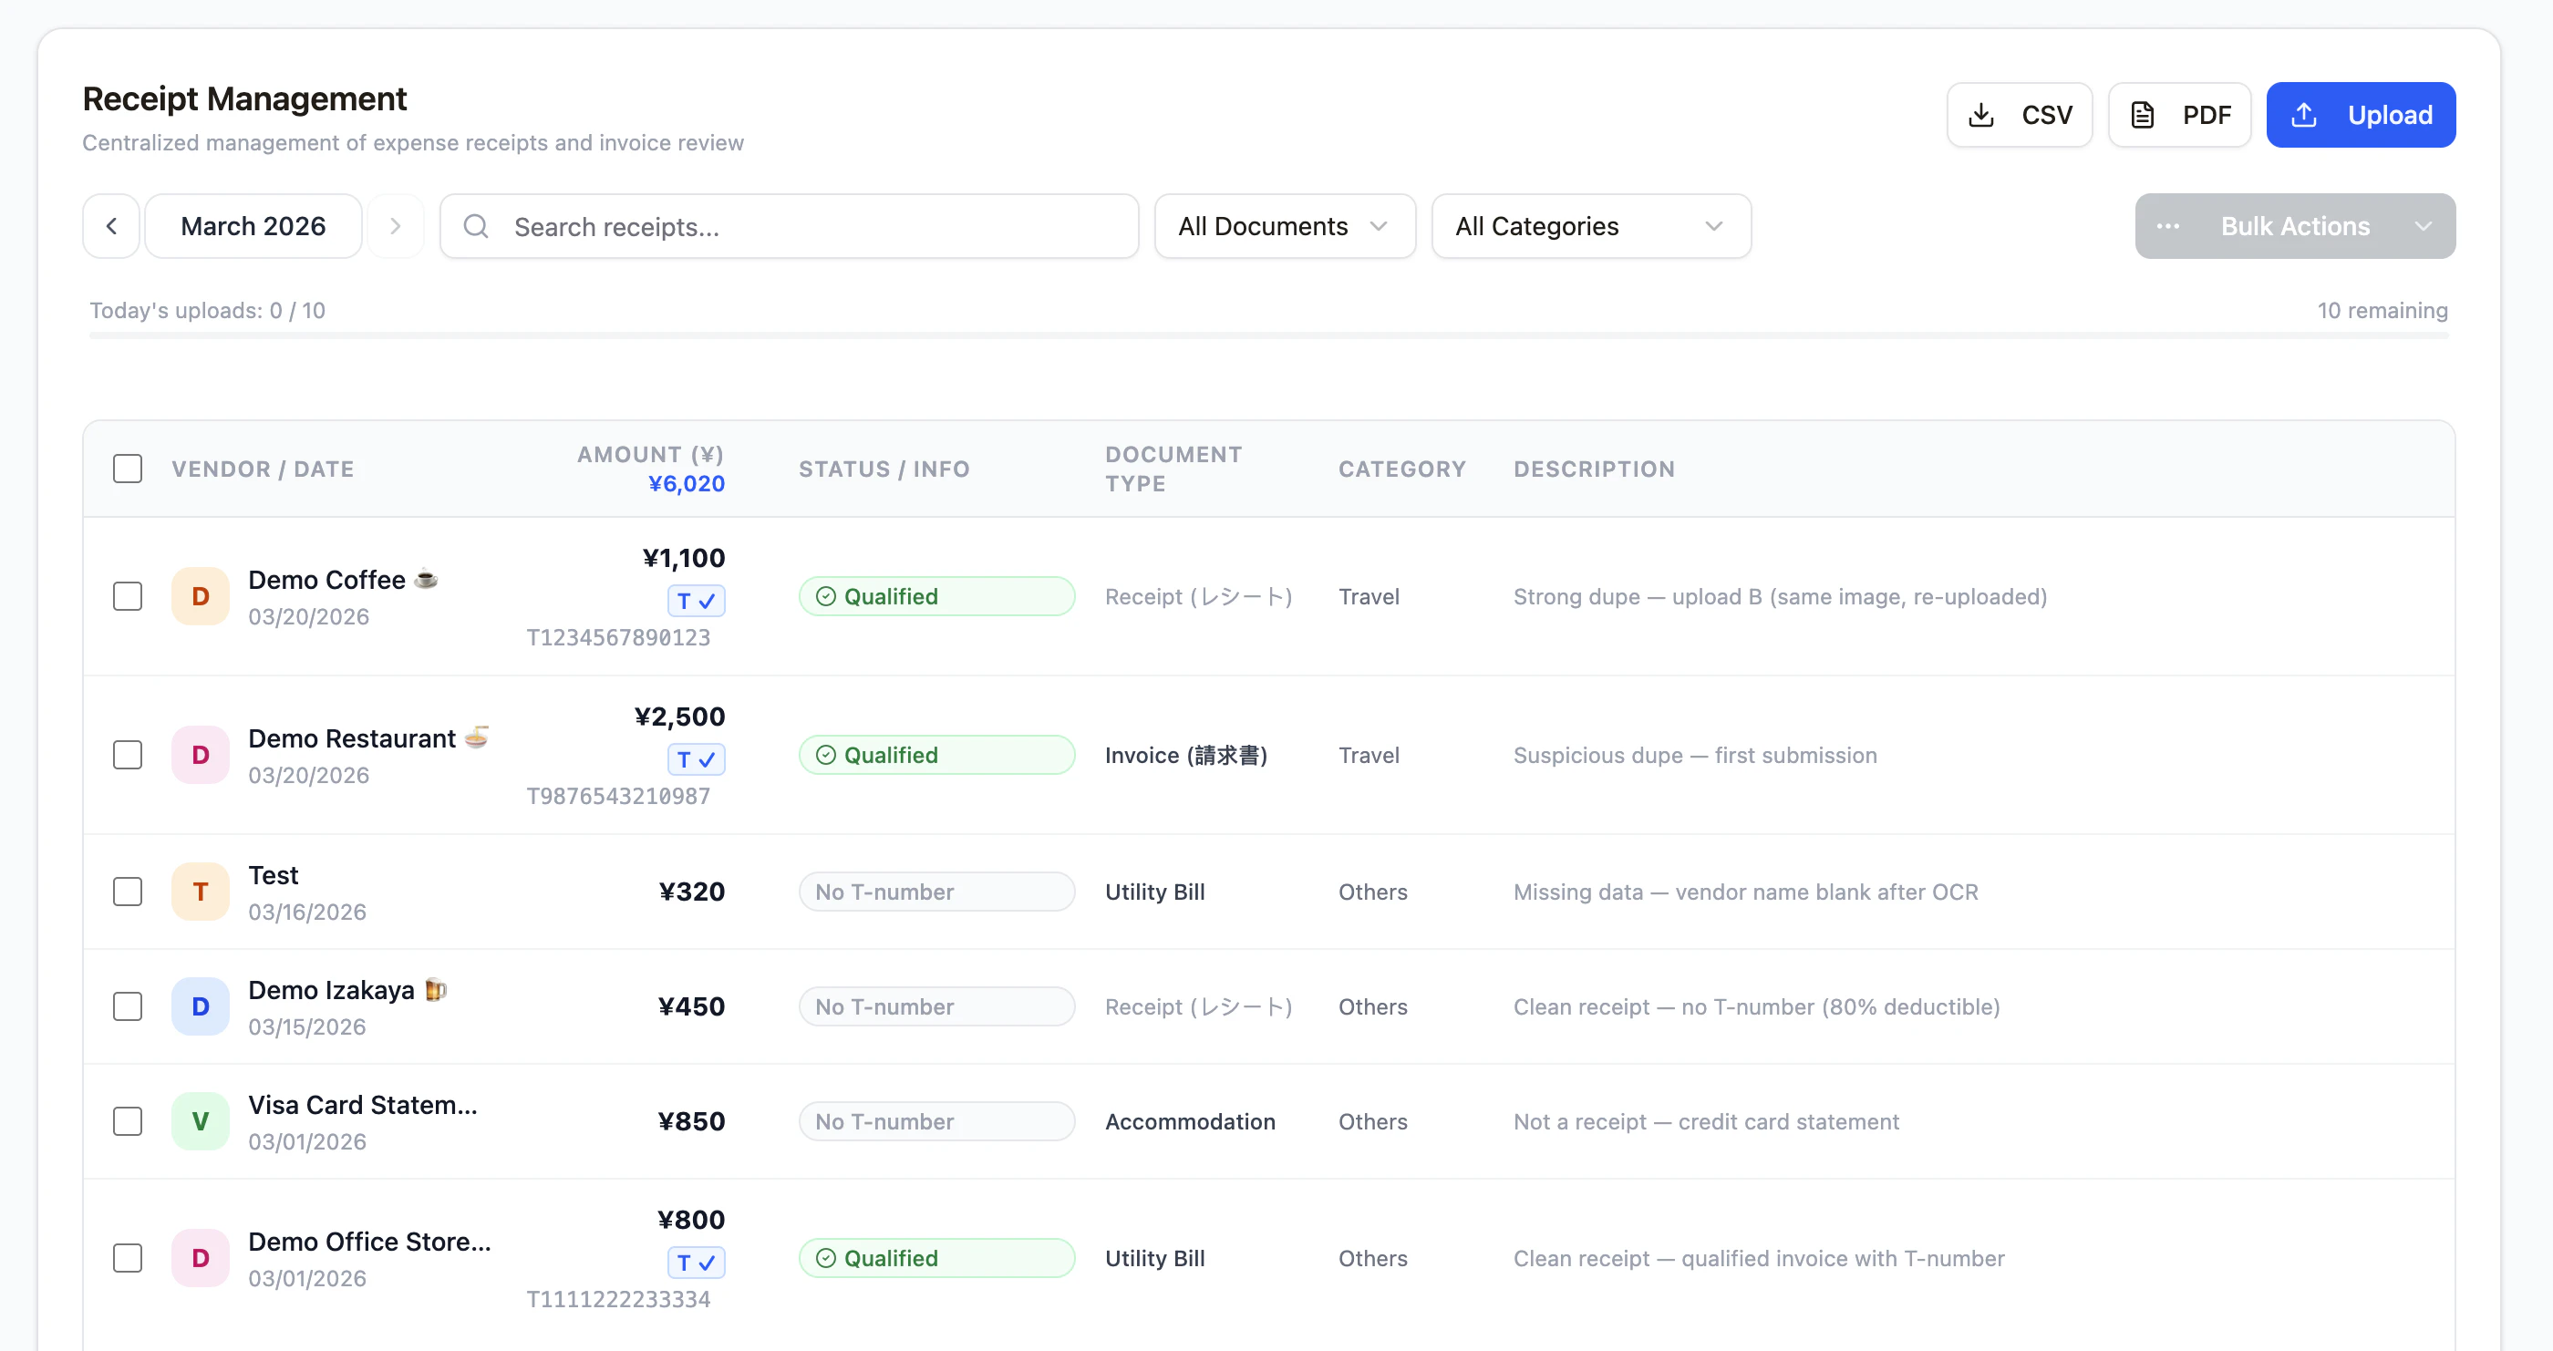Click the Search receipts input field
This screenshot has height=1351, width=2553.
789,226
